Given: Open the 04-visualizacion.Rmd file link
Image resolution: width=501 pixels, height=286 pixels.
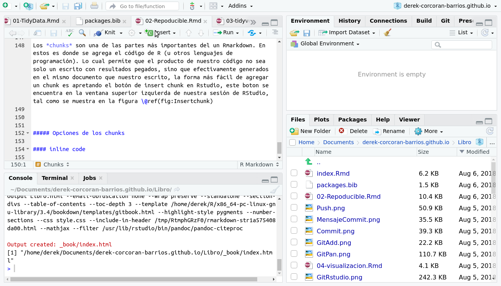Looking at the screenshot, I should 349,266.
